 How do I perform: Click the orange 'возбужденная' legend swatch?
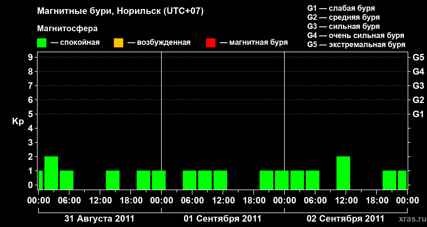[118, 43]
